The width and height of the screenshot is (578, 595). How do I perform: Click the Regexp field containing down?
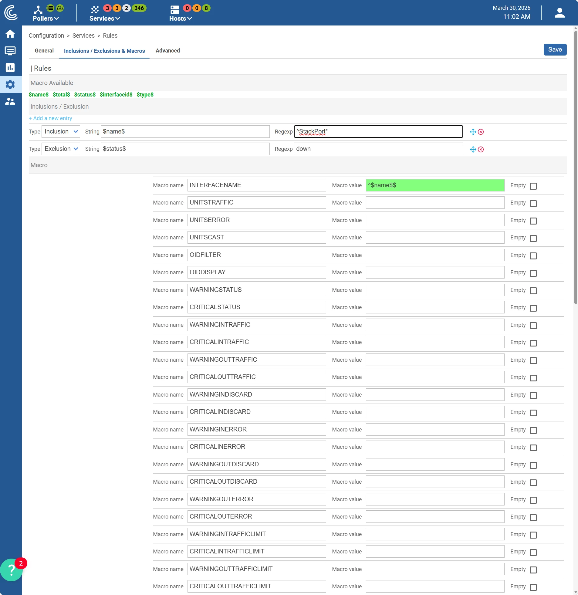click(378, 149)
